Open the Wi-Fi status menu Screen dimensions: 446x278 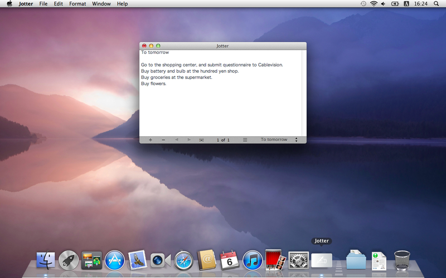(x=374, y=4)
